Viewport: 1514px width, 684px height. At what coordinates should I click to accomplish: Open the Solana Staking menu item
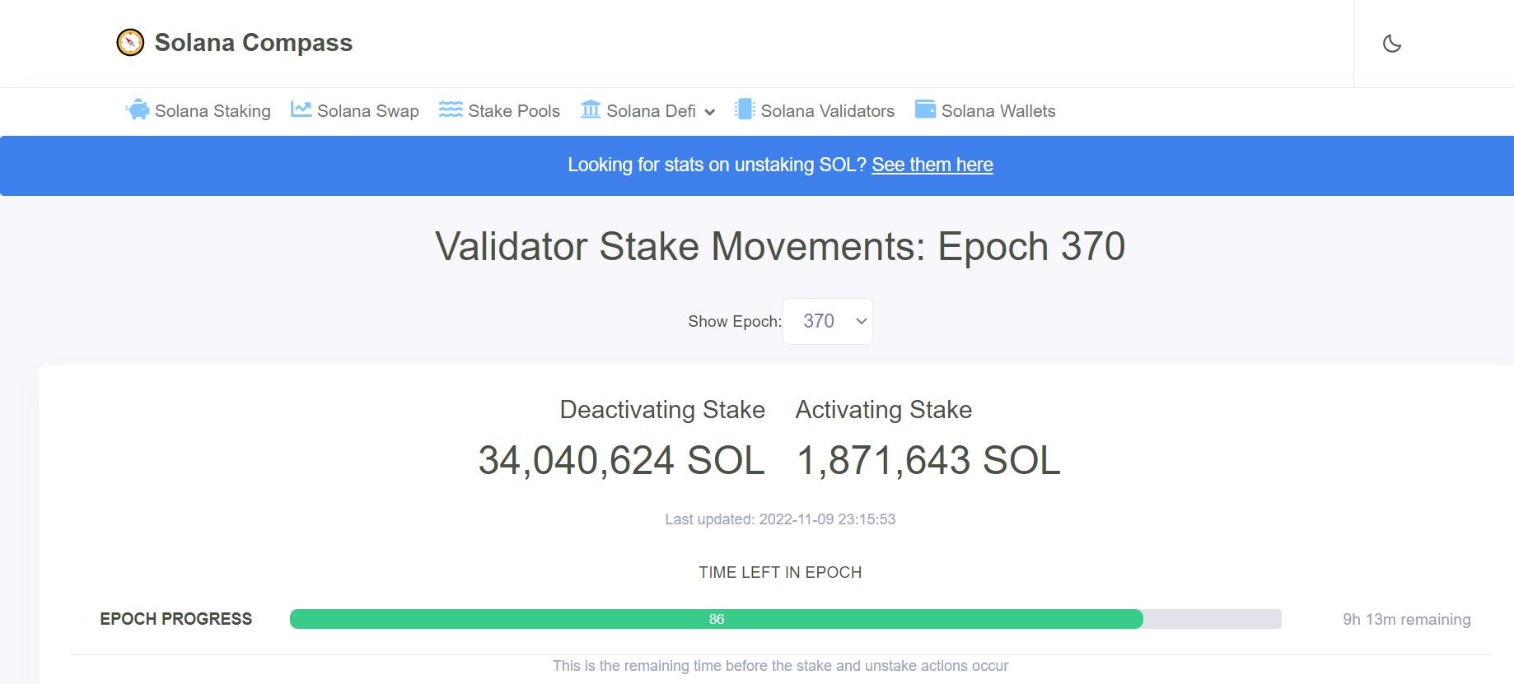pos(213,111)
